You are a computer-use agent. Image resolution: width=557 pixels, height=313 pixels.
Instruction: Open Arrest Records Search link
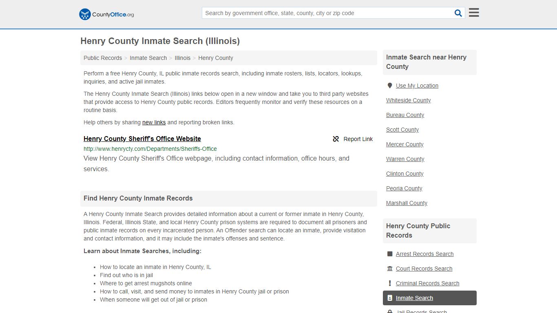(424, 254)
